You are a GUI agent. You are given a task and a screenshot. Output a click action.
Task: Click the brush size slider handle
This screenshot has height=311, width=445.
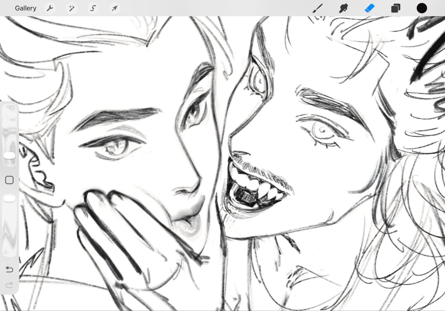(9, 155)
